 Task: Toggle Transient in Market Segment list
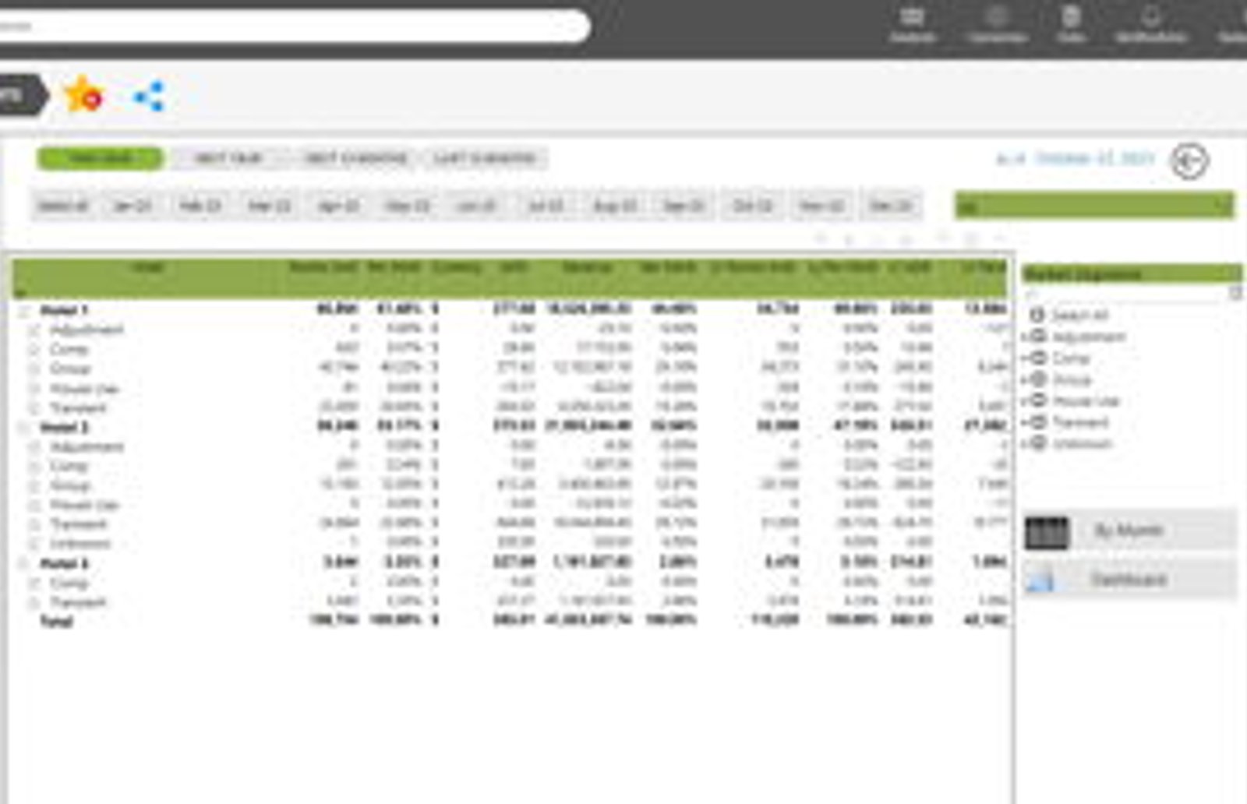pyautogui.click(x=1037, y=421)
